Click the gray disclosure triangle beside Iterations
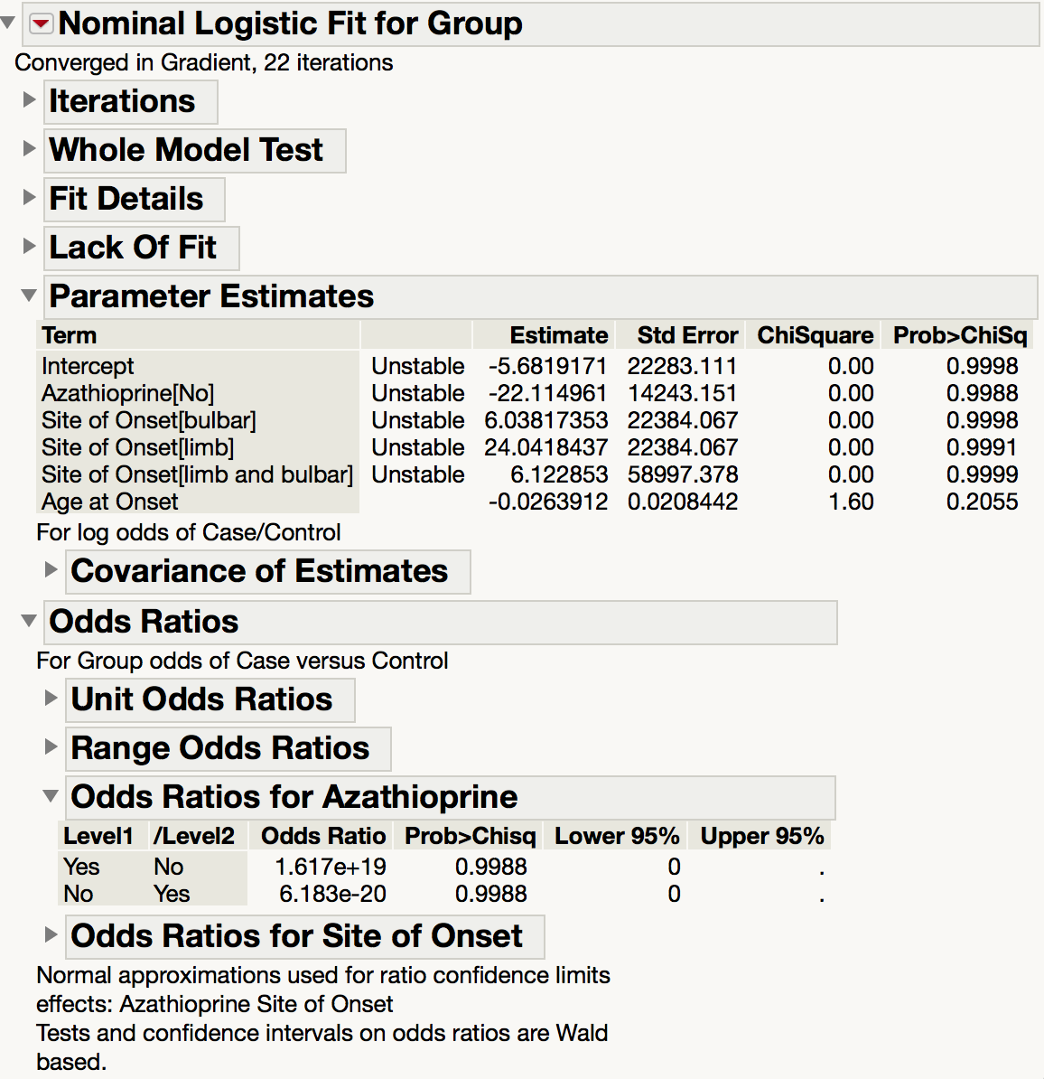 27,99
